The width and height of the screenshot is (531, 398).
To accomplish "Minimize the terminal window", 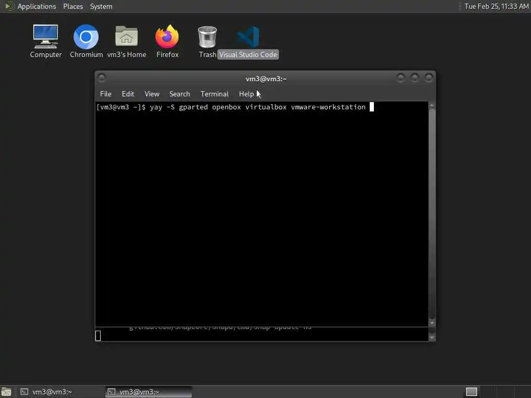I will pyautogui.click(x=401, y=78).
